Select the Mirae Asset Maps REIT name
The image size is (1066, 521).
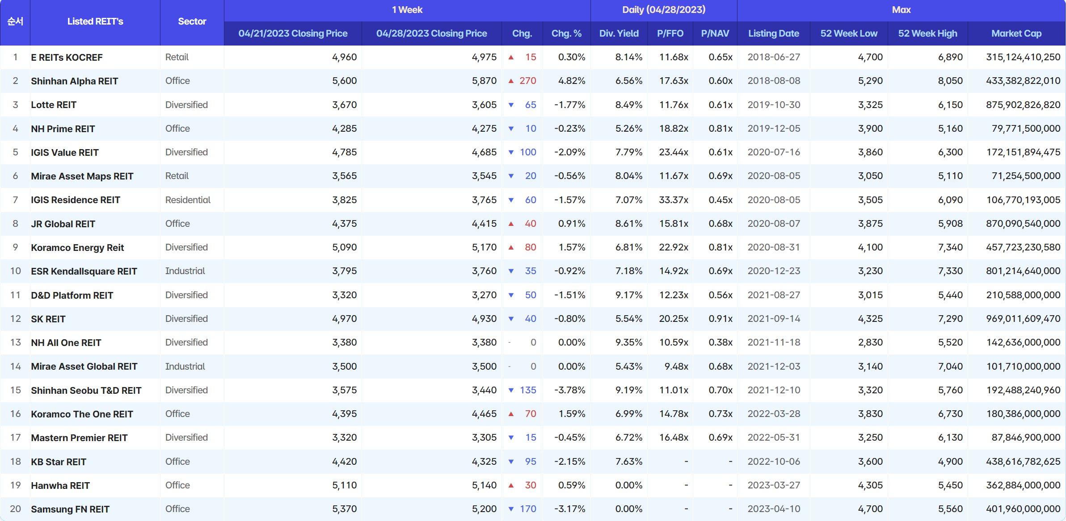82,176
